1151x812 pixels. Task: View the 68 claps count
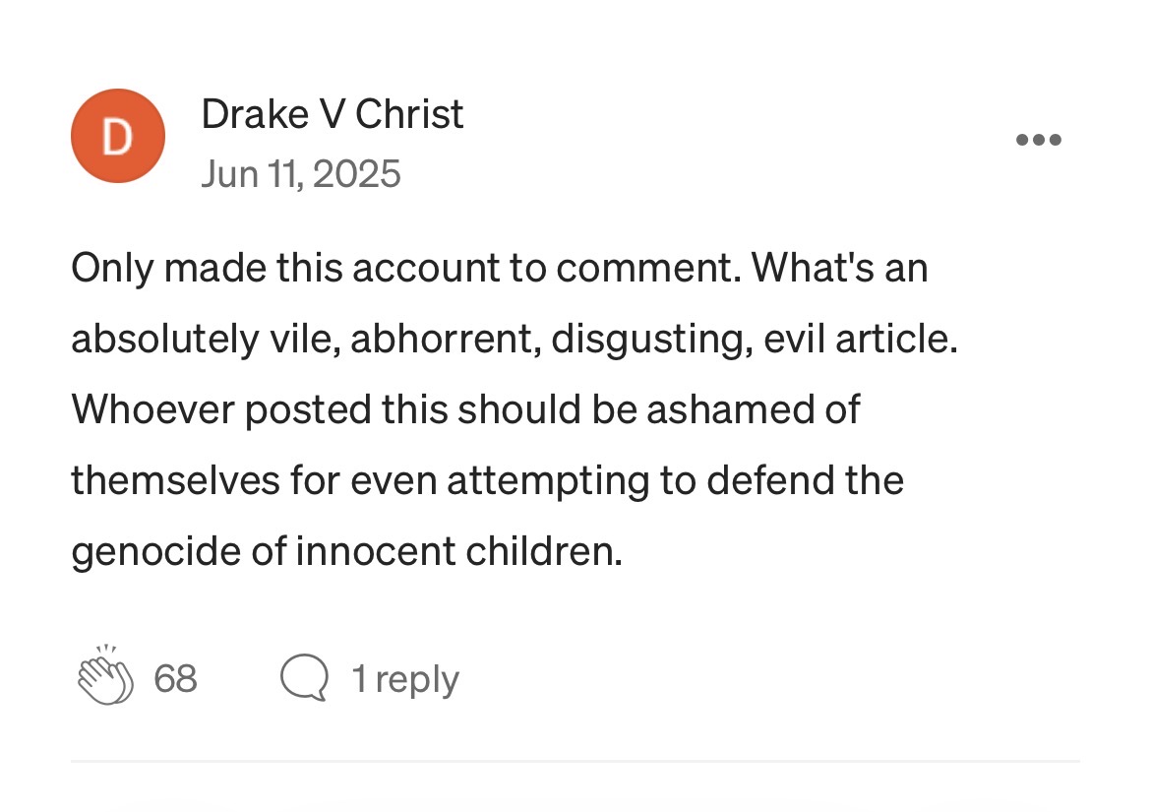(176, 679)
